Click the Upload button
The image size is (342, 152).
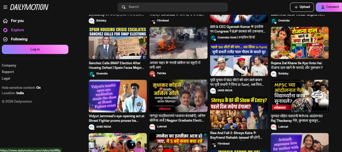coord(302,7)
